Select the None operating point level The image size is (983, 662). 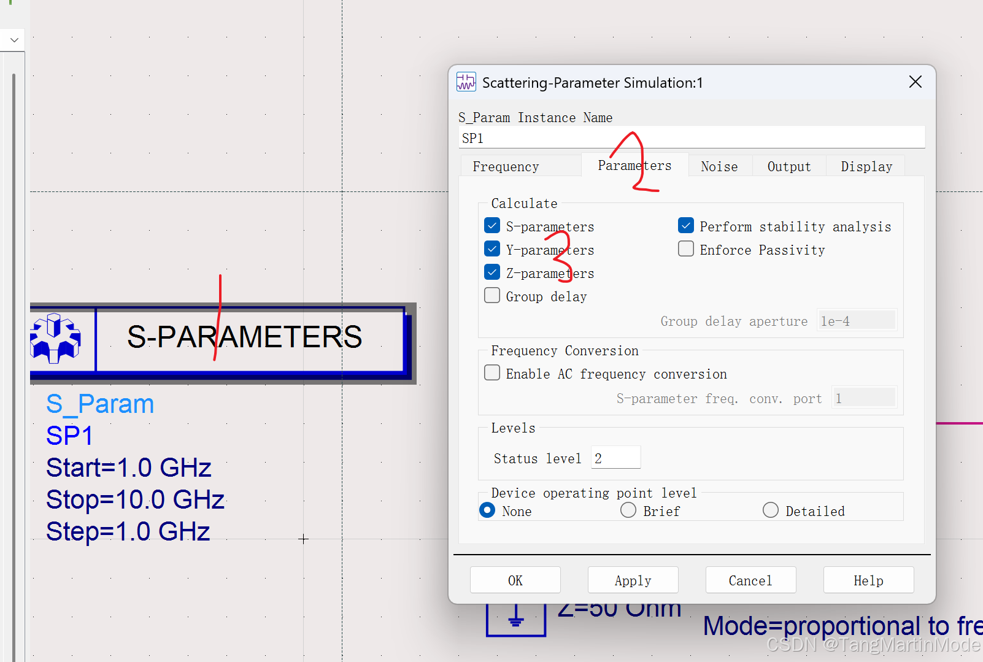pyautogui.click(x=487, y=510)
